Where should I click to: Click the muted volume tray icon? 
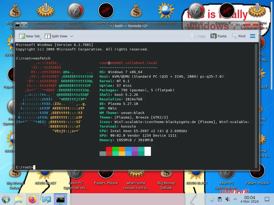tap(227, 199)
